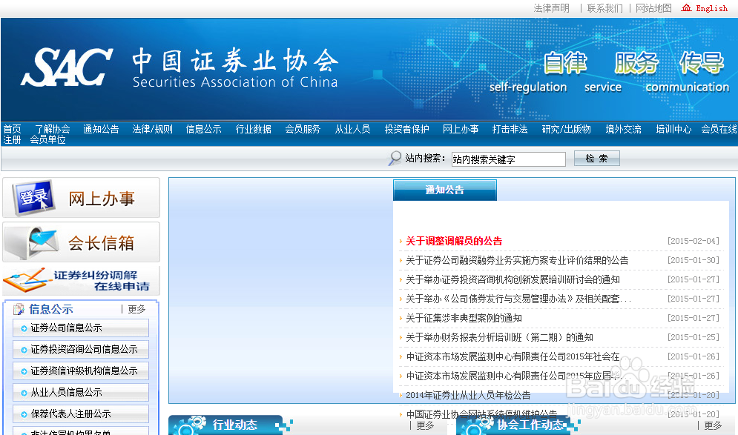Viewport: 738px width, 435px height.
Task: Click the blue 登录 login icon
Action: (x=33, y=198)
